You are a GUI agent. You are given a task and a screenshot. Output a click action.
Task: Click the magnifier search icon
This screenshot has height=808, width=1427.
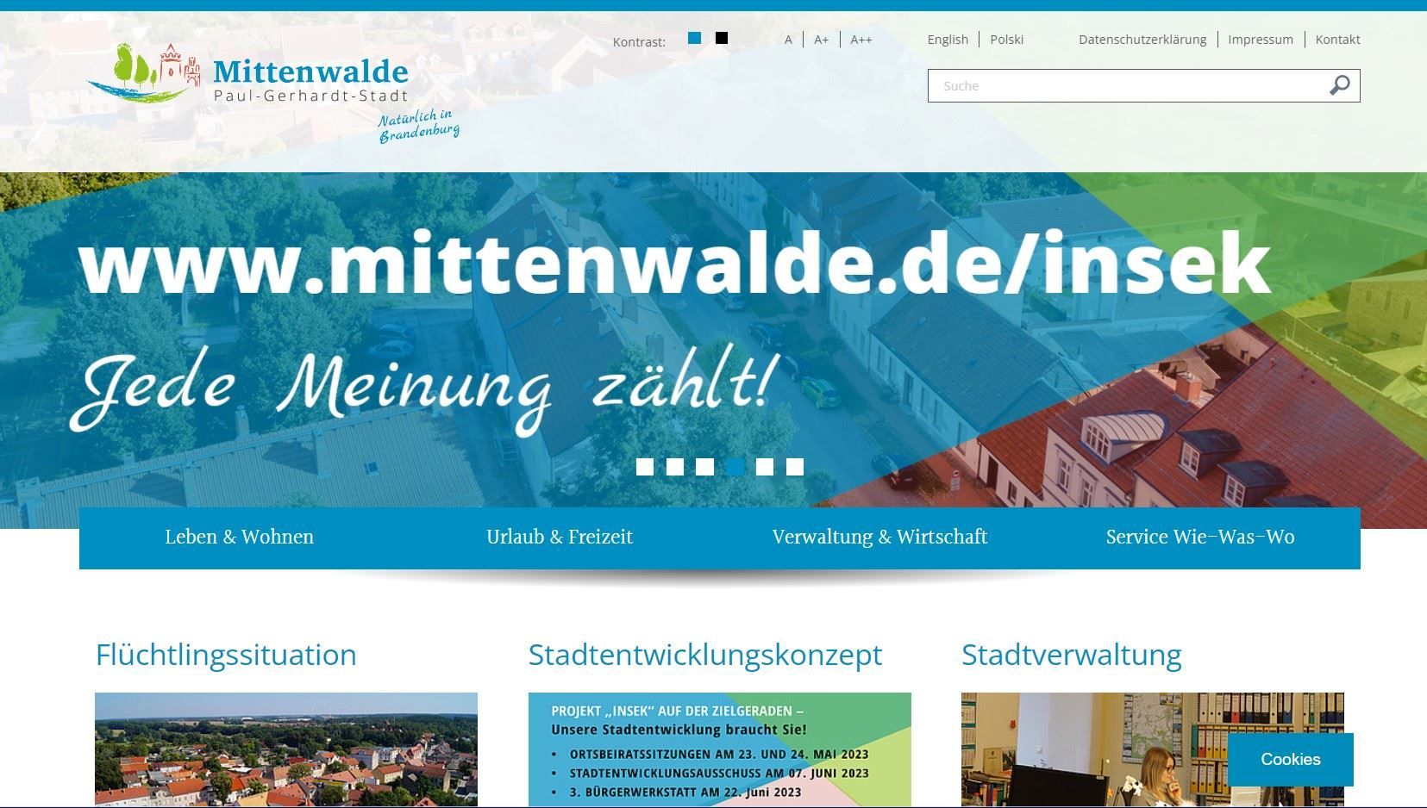point(1339,85)
